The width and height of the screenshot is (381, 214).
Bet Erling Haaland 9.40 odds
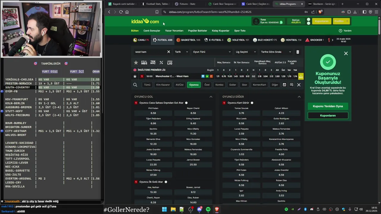pos(193,123)
